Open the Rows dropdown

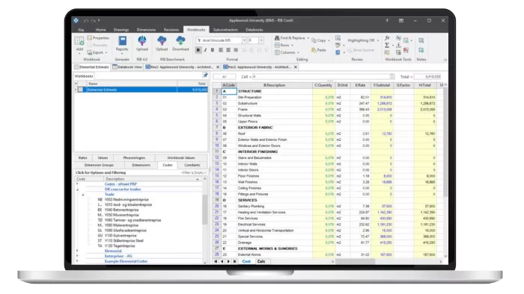pos(284,46)
